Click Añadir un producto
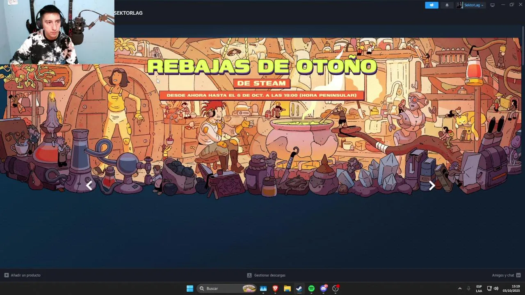This screenshot has width=525, height=295. click(x=25, y=275)
